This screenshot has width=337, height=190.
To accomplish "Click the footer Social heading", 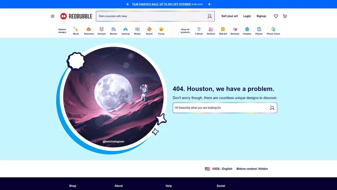I will point(221,186).
